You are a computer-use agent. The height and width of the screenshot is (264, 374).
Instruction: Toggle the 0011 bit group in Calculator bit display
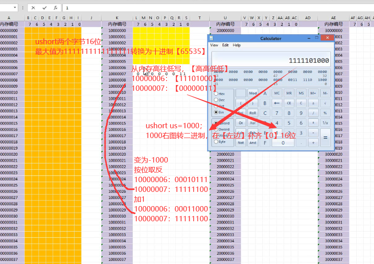click(293, 80)
